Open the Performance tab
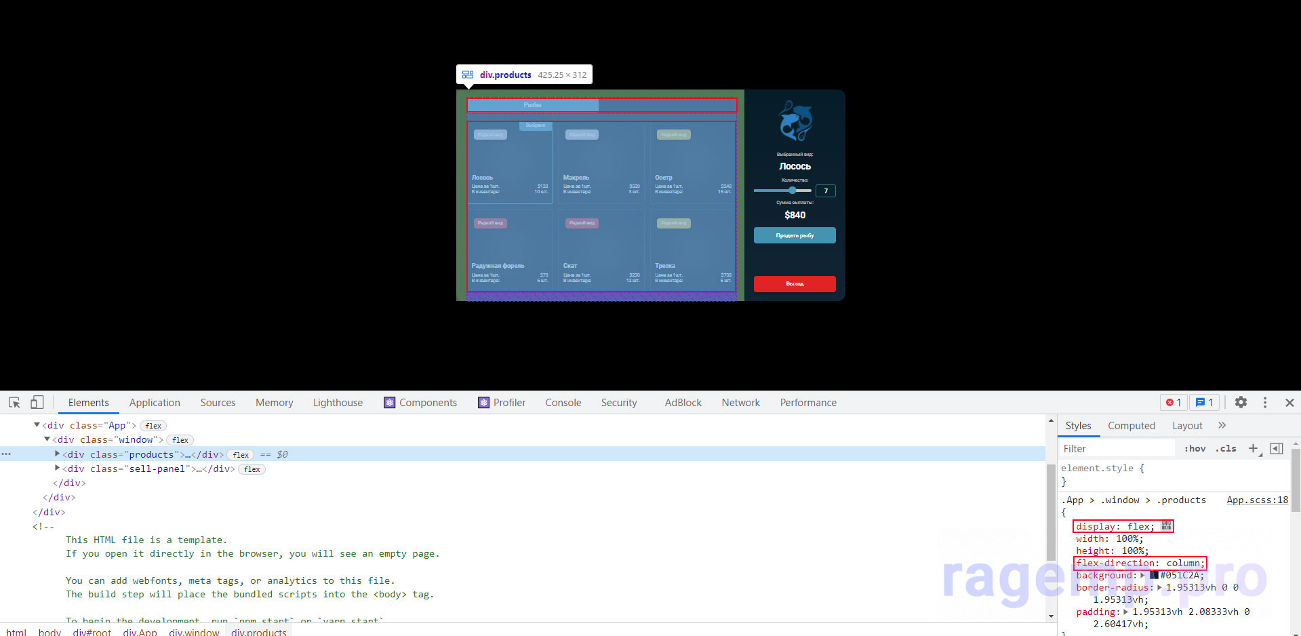 (x=808, y=402)
